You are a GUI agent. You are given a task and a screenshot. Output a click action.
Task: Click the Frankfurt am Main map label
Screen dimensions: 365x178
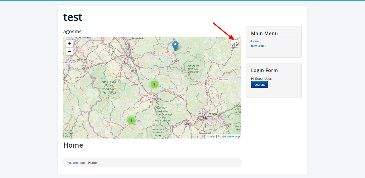coord(207,116)
